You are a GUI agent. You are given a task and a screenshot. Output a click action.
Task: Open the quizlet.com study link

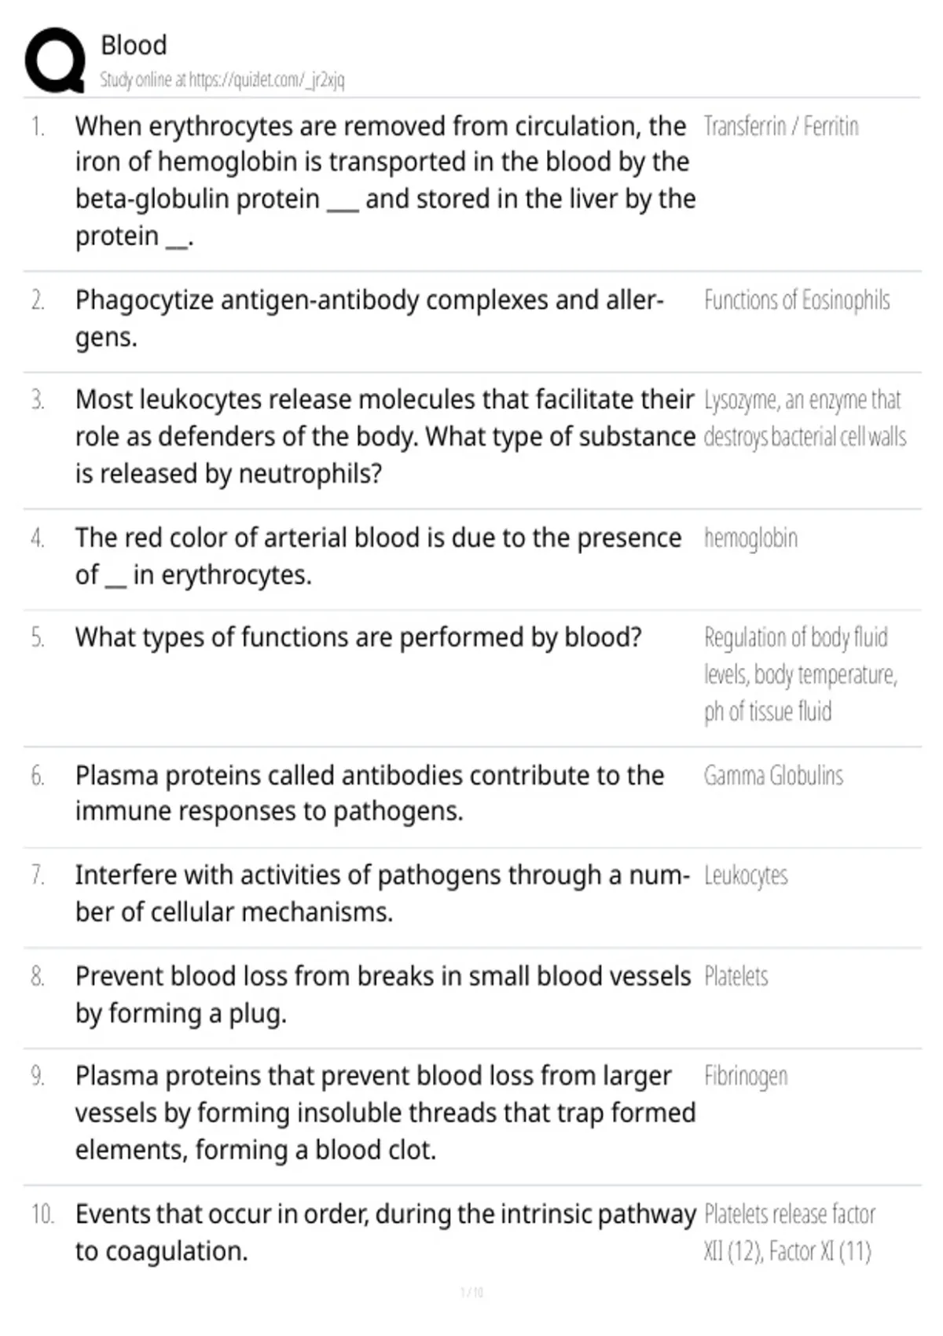[222, 79]
